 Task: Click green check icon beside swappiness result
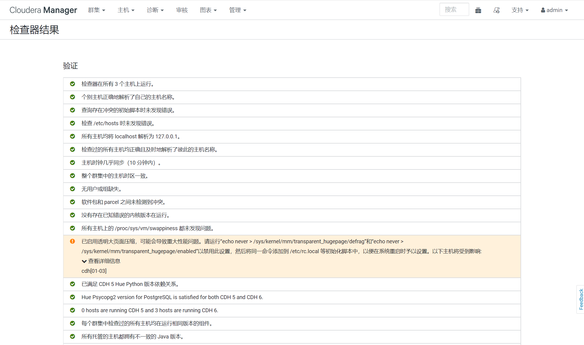pos(72,228)
